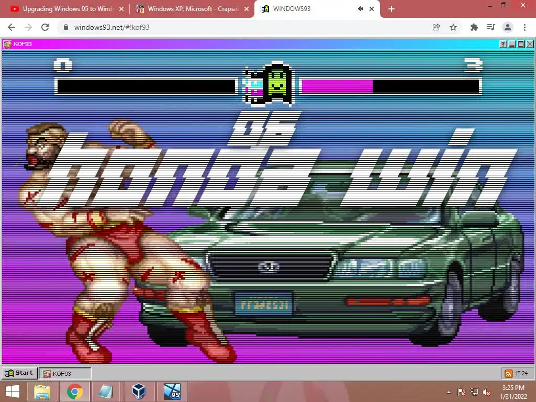Minimize the Chrome browser window
This screenshot has height=402, width=536.
click(489, 5)
